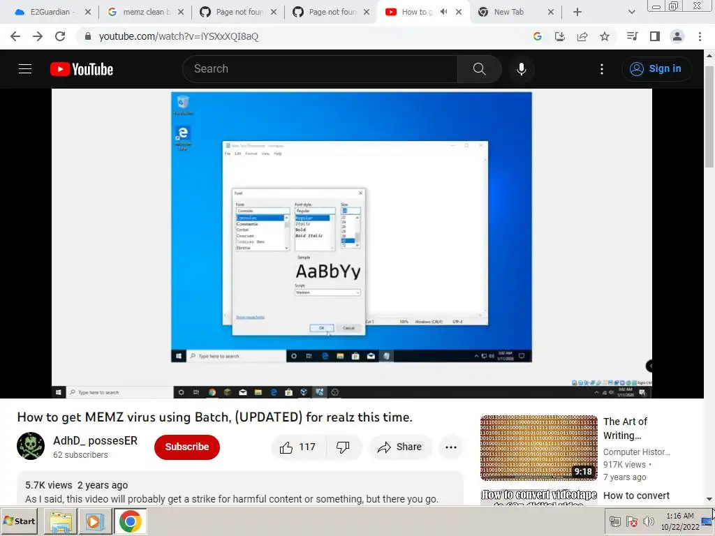Toggle the Chrome side panel
This screenshot has width=715, height=536.
pyautogui.click(x=654, y=36)
